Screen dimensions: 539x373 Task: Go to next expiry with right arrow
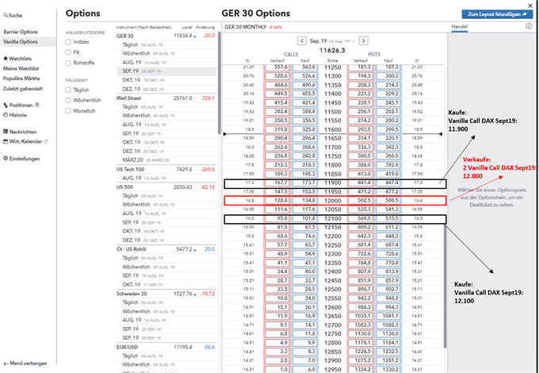363,41
